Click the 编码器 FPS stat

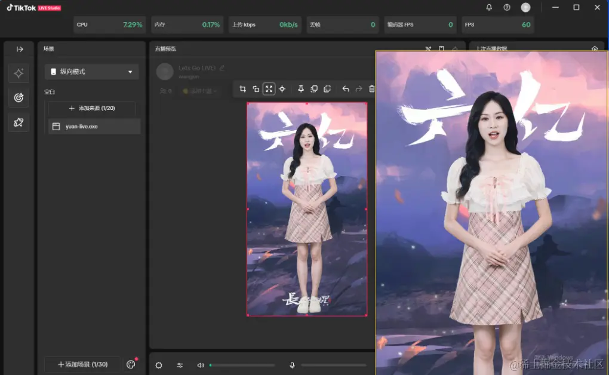pyautogui.click(x=420, y=24)
